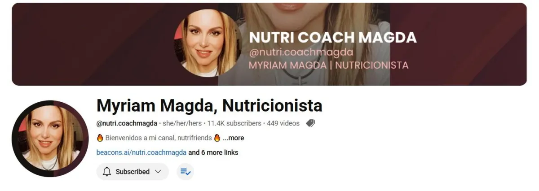Click the banner's MYRIAM MAGDA | NUTRICIONISTA text
This screenshot has height=191, width=539.
328,65
